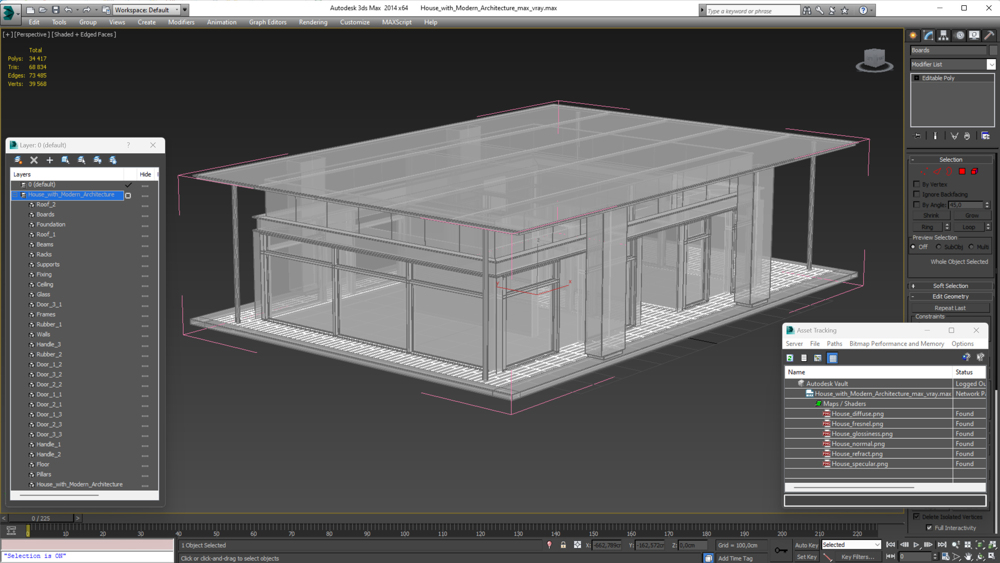Open the Graph Editors menu

[267, 22]
